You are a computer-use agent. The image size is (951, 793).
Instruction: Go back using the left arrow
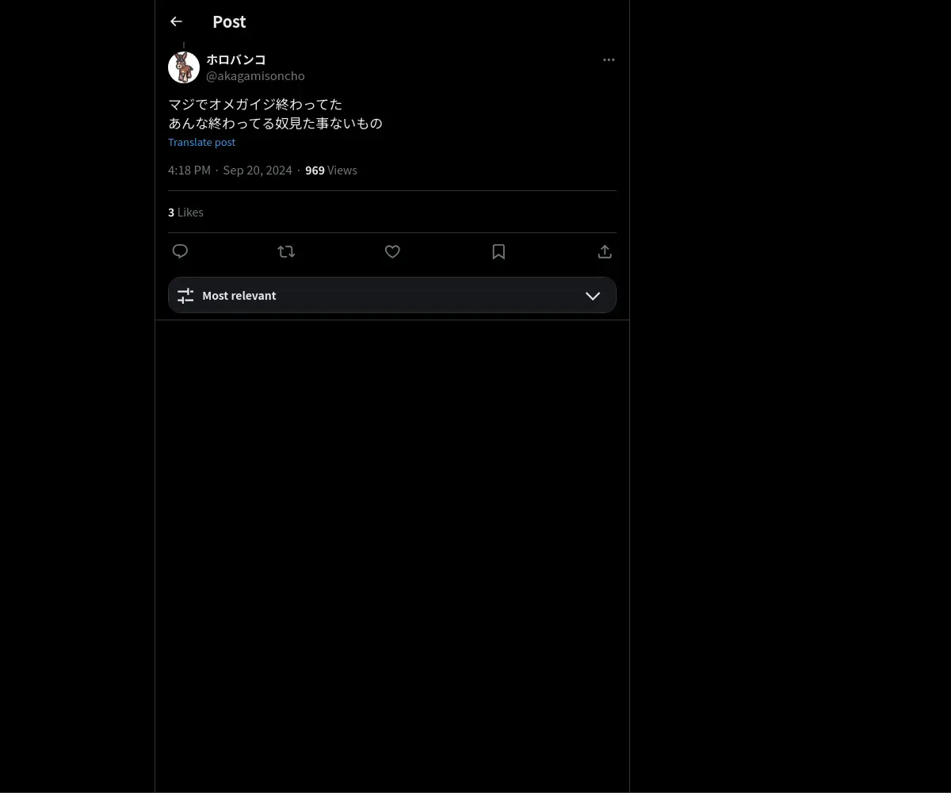tap(176, 21)
